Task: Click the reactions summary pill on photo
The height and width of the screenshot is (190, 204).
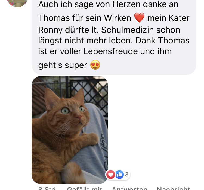Action: tap(118, 175)
